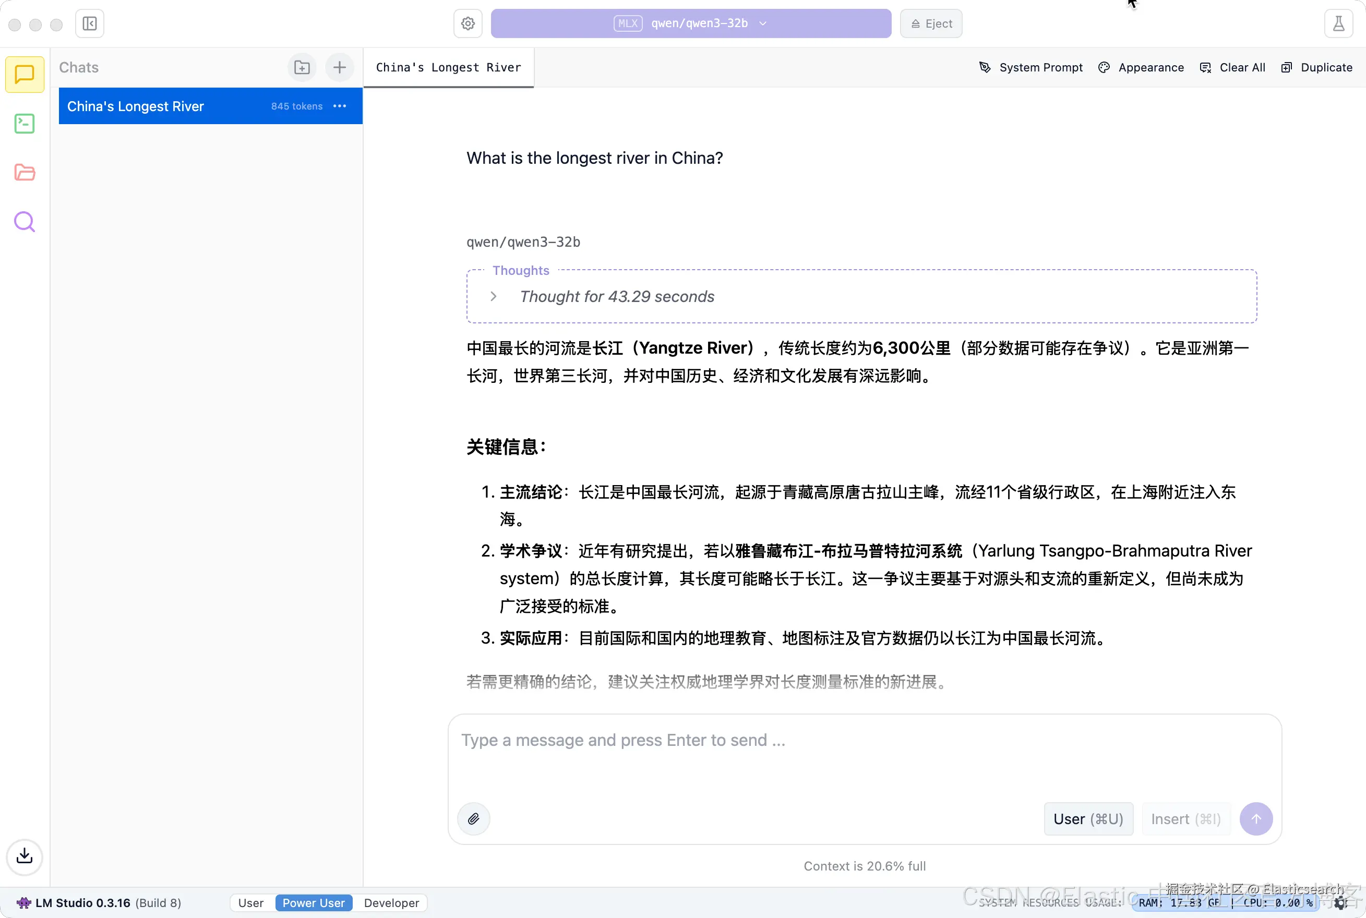Expand the Thoughts section chevron
The height and width of the screenshot is (918, 1366).
(x=494, y=296)
